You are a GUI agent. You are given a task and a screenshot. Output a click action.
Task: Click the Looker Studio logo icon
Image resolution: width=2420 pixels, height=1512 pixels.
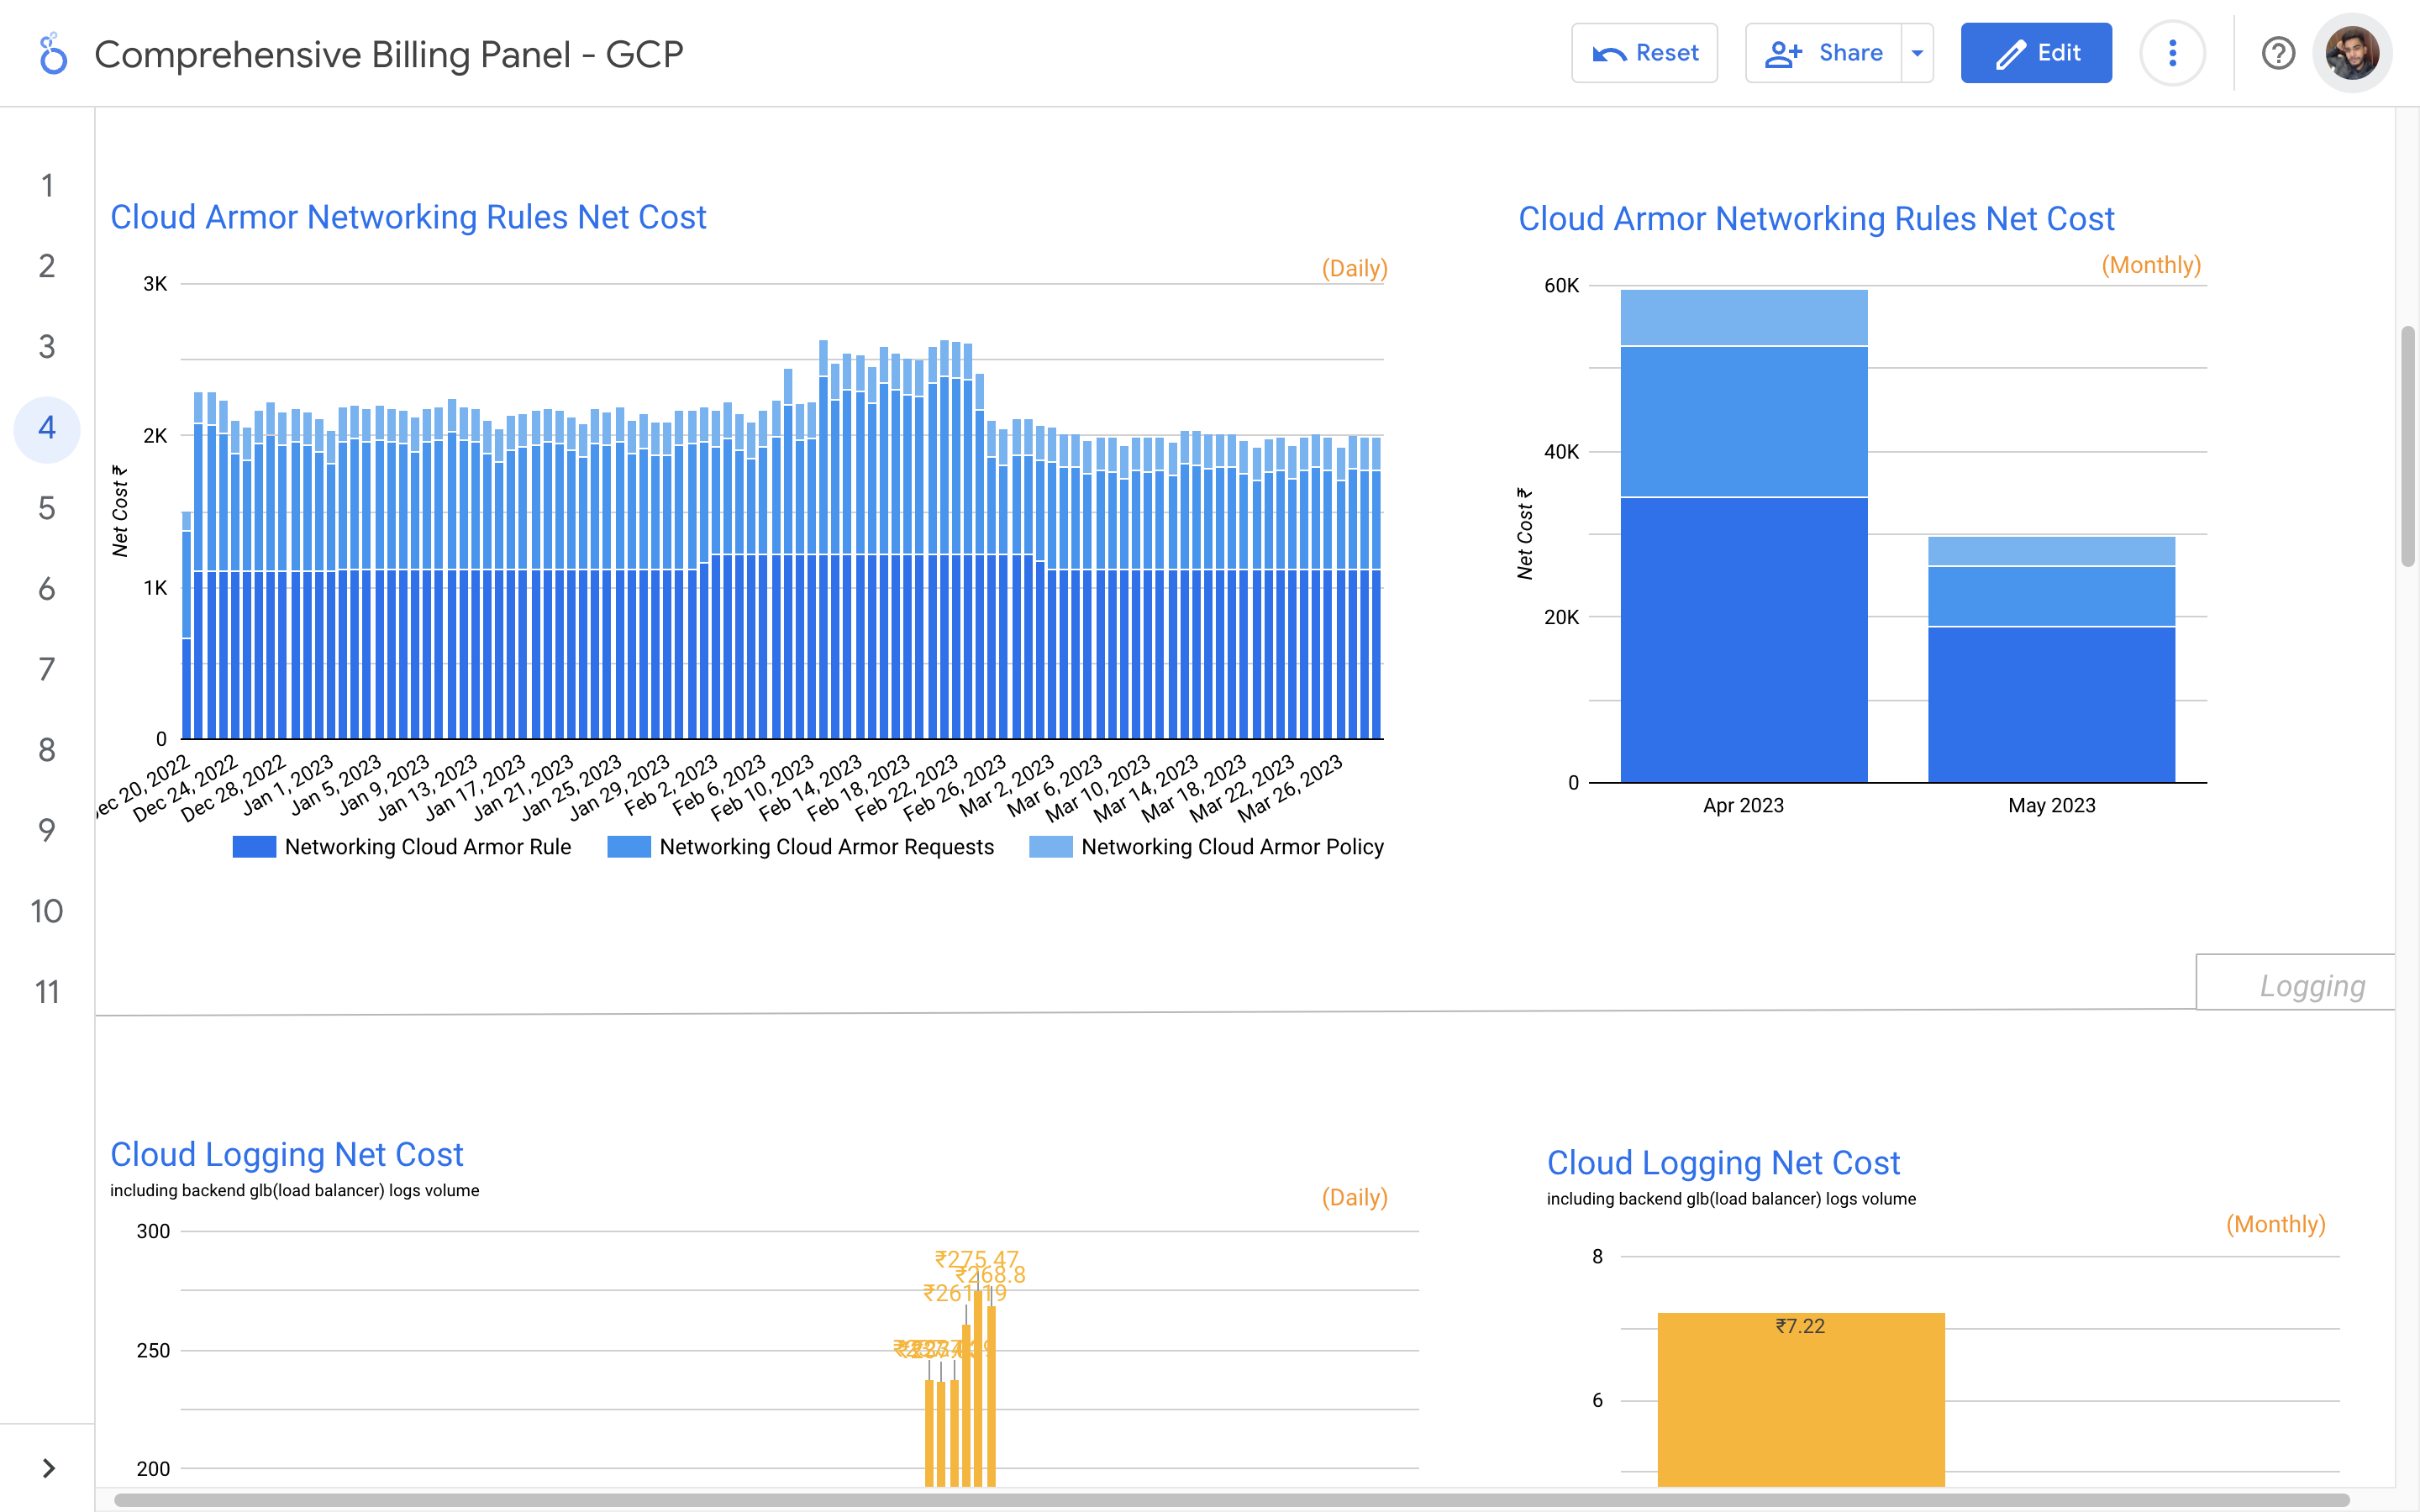pyautogui.click(x=53, y=54)
